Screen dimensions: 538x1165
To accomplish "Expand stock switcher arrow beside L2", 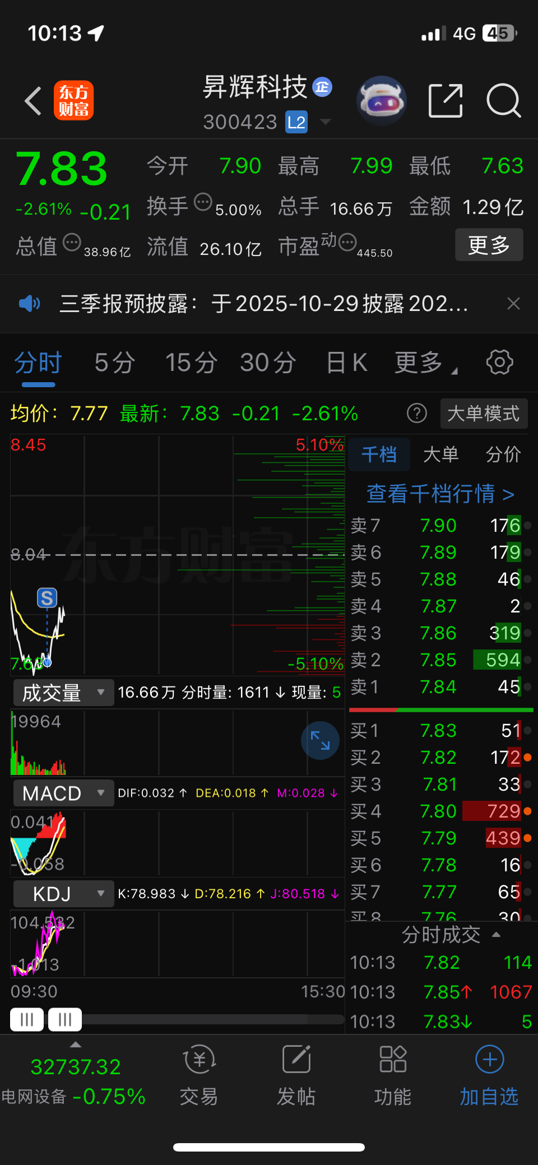I will coord(325,122).
